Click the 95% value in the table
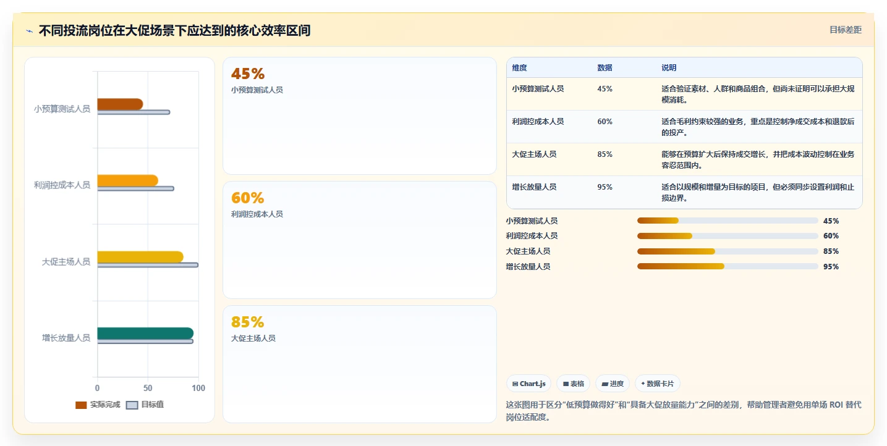Screen dimensions: 887x446 (x=605, y=187)
